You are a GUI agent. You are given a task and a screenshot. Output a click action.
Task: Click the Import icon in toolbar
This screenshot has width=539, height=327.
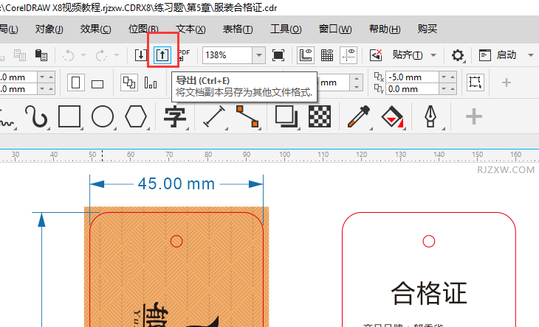pyautogui.click(x=140, y=54)
